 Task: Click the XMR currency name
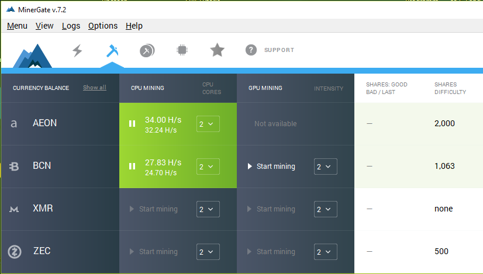43,208
